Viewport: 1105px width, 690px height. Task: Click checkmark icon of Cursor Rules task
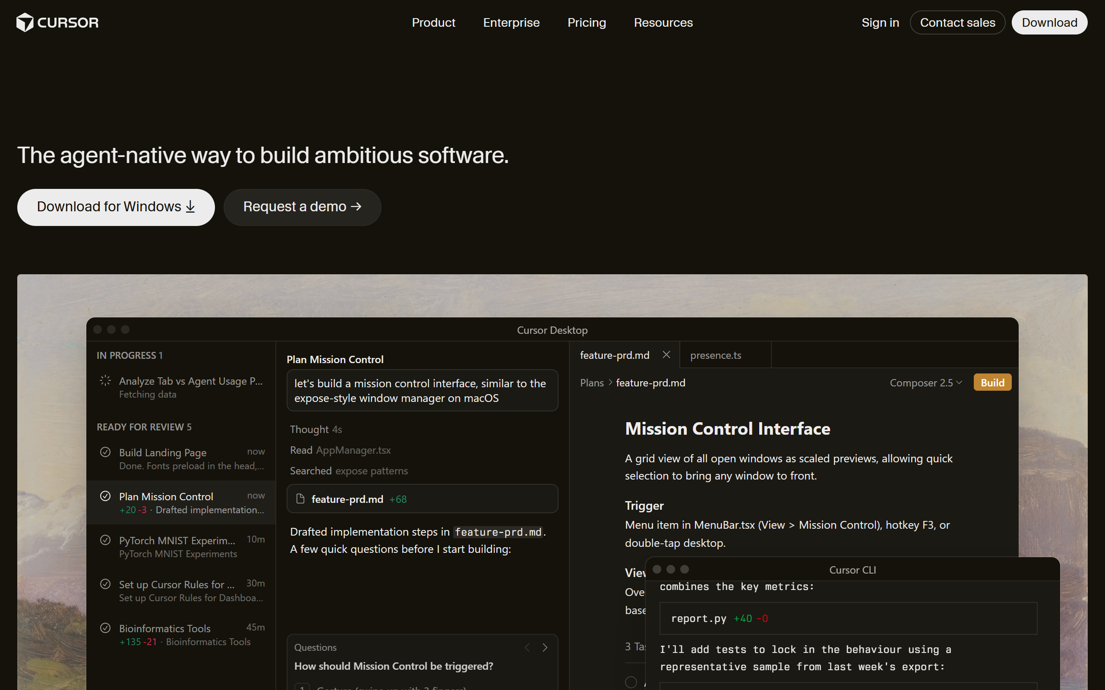click(105, 583)
